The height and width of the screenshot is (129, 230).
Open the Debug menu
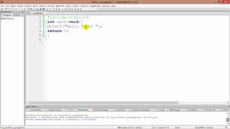(42, 6)
